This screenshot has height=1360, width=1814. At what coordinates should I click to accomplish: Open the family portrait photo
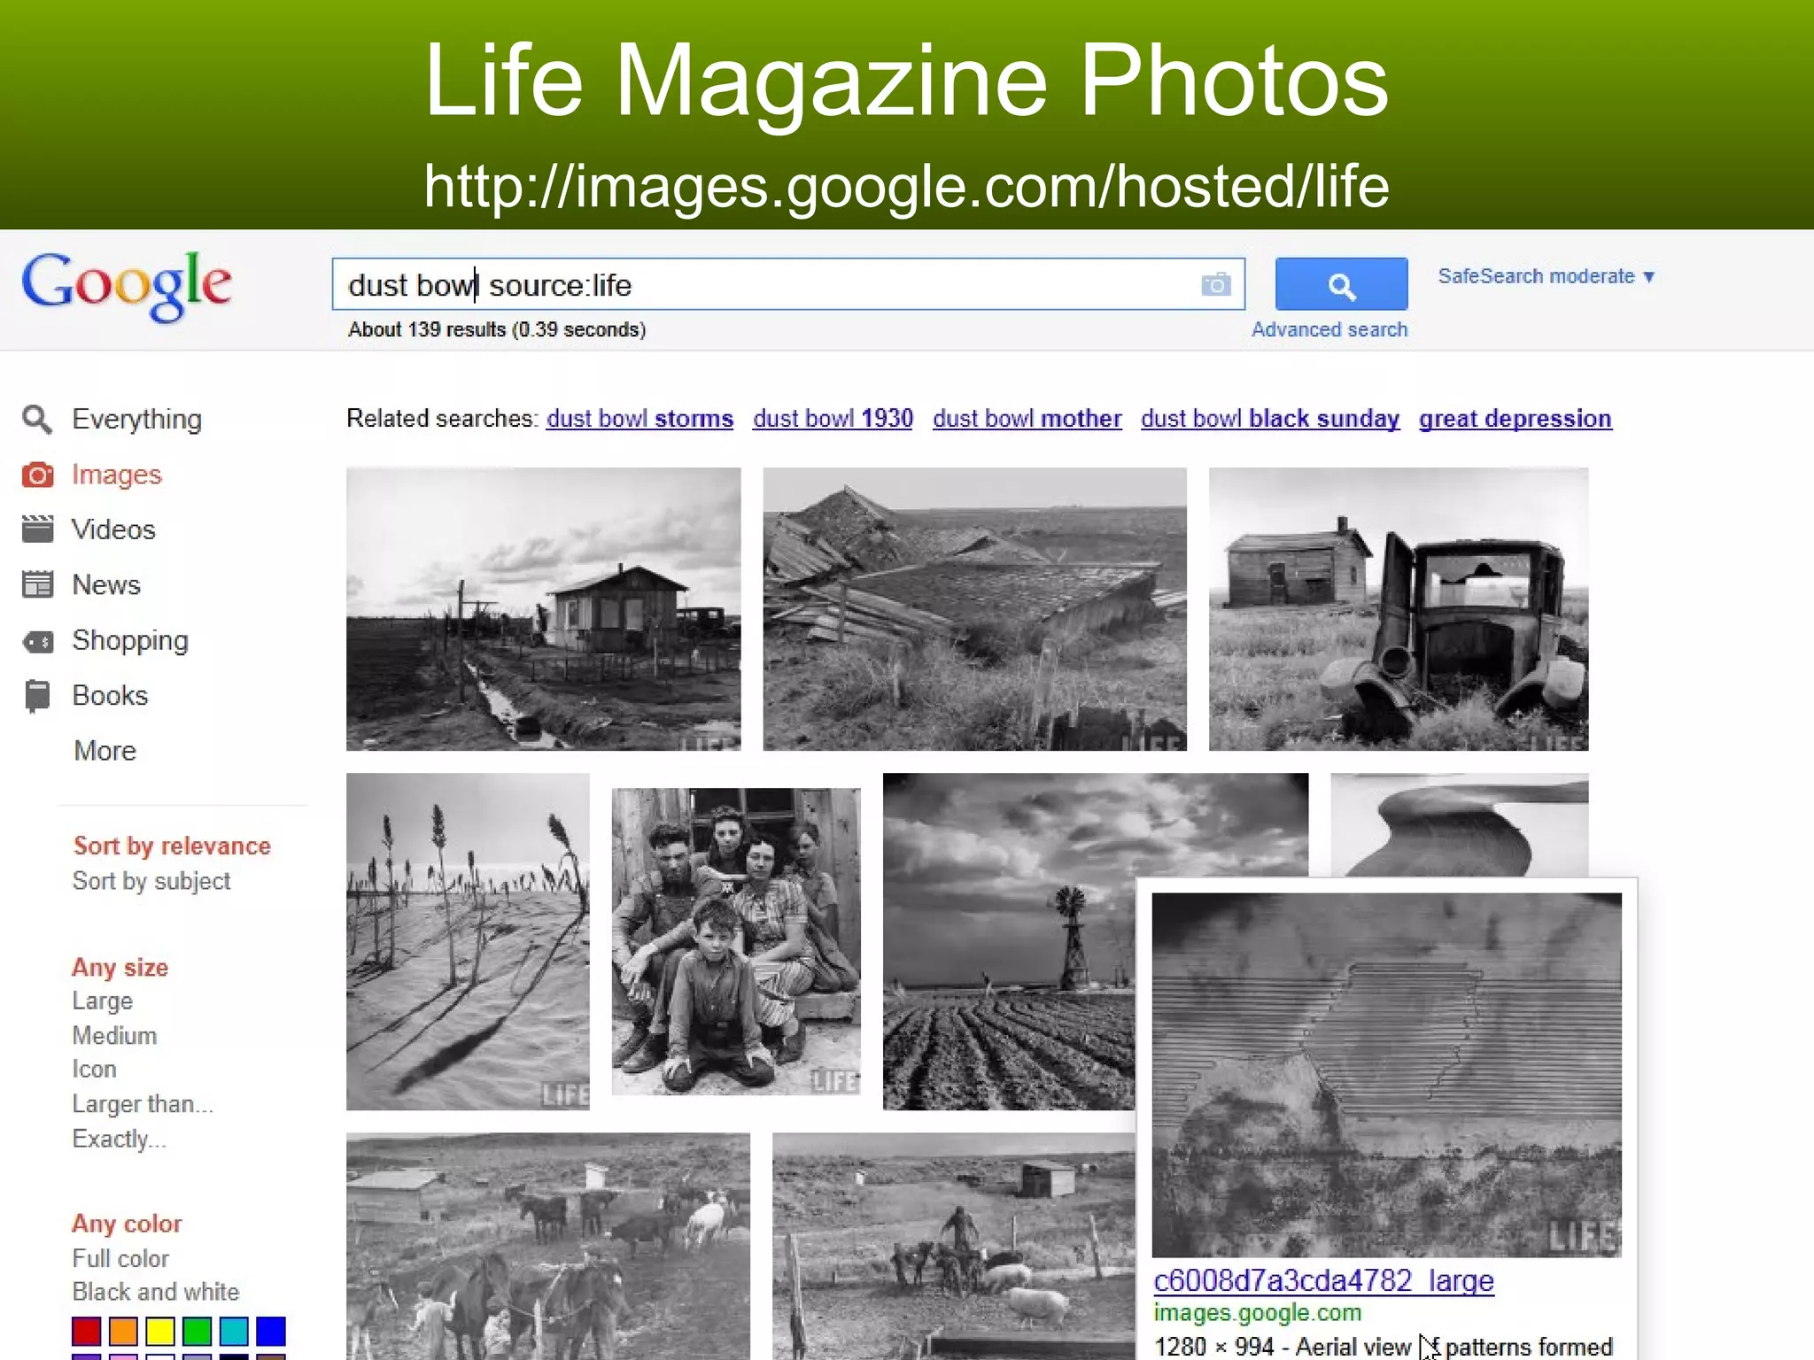[x=736, y=941]
